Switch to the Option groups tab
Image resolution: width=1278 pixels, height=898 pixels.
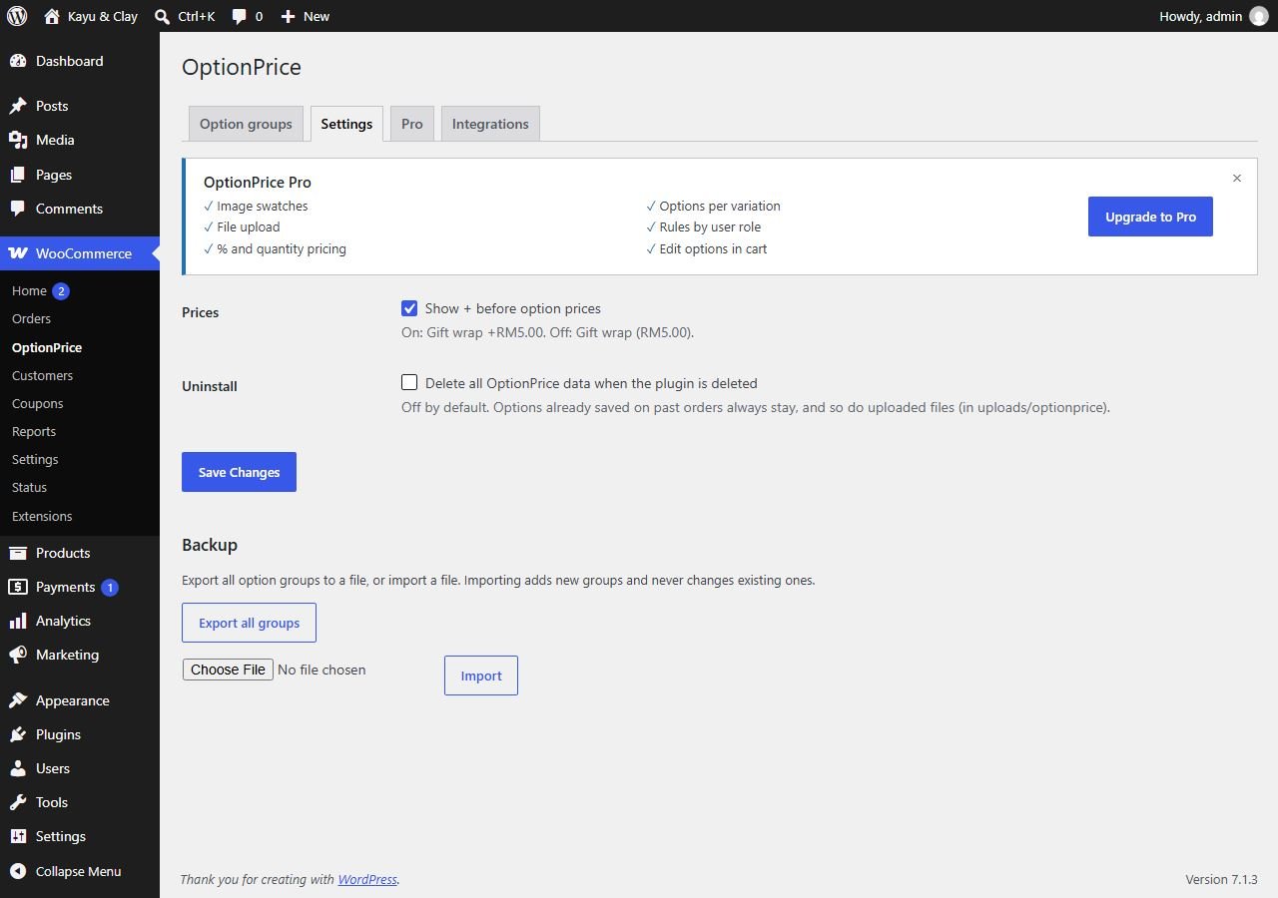pos(246,124)
